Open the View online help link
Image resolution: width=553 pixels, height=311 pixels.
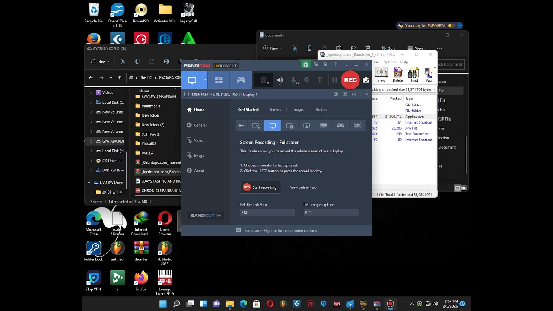pos(303,187)
